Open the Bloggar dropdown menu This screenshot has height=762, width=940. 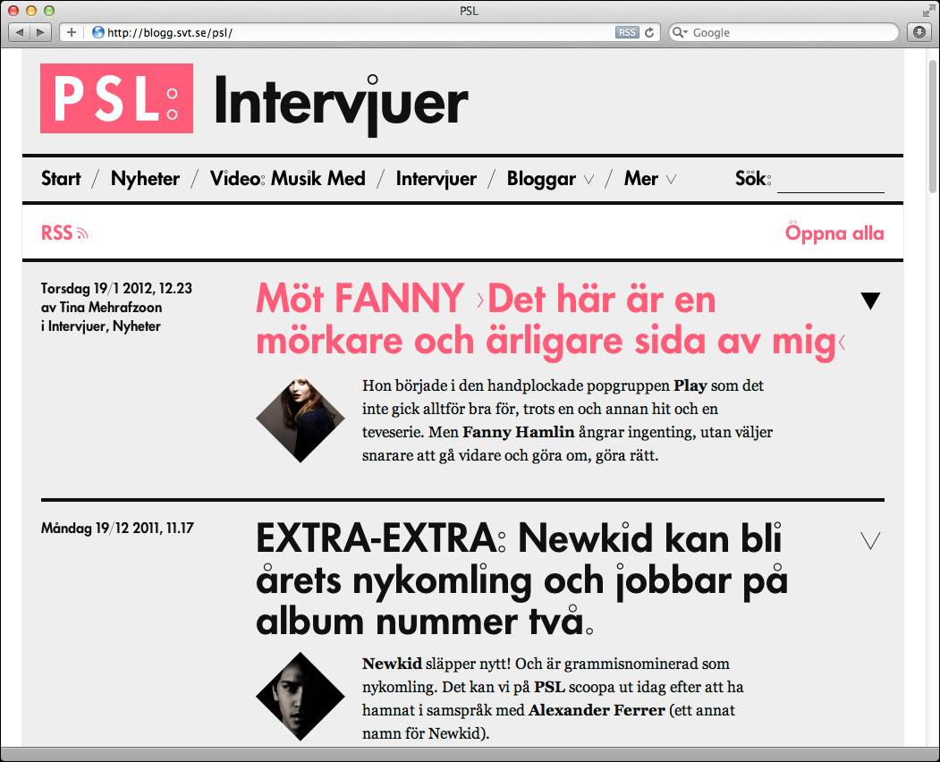(549, 179)
